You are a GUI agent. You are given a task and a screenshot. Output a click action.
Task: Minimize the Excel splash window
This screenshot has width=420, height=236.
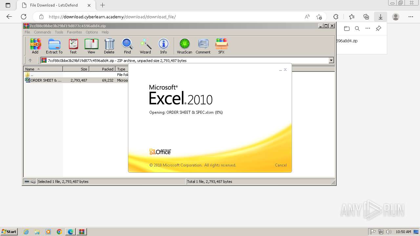pos(281,69)
